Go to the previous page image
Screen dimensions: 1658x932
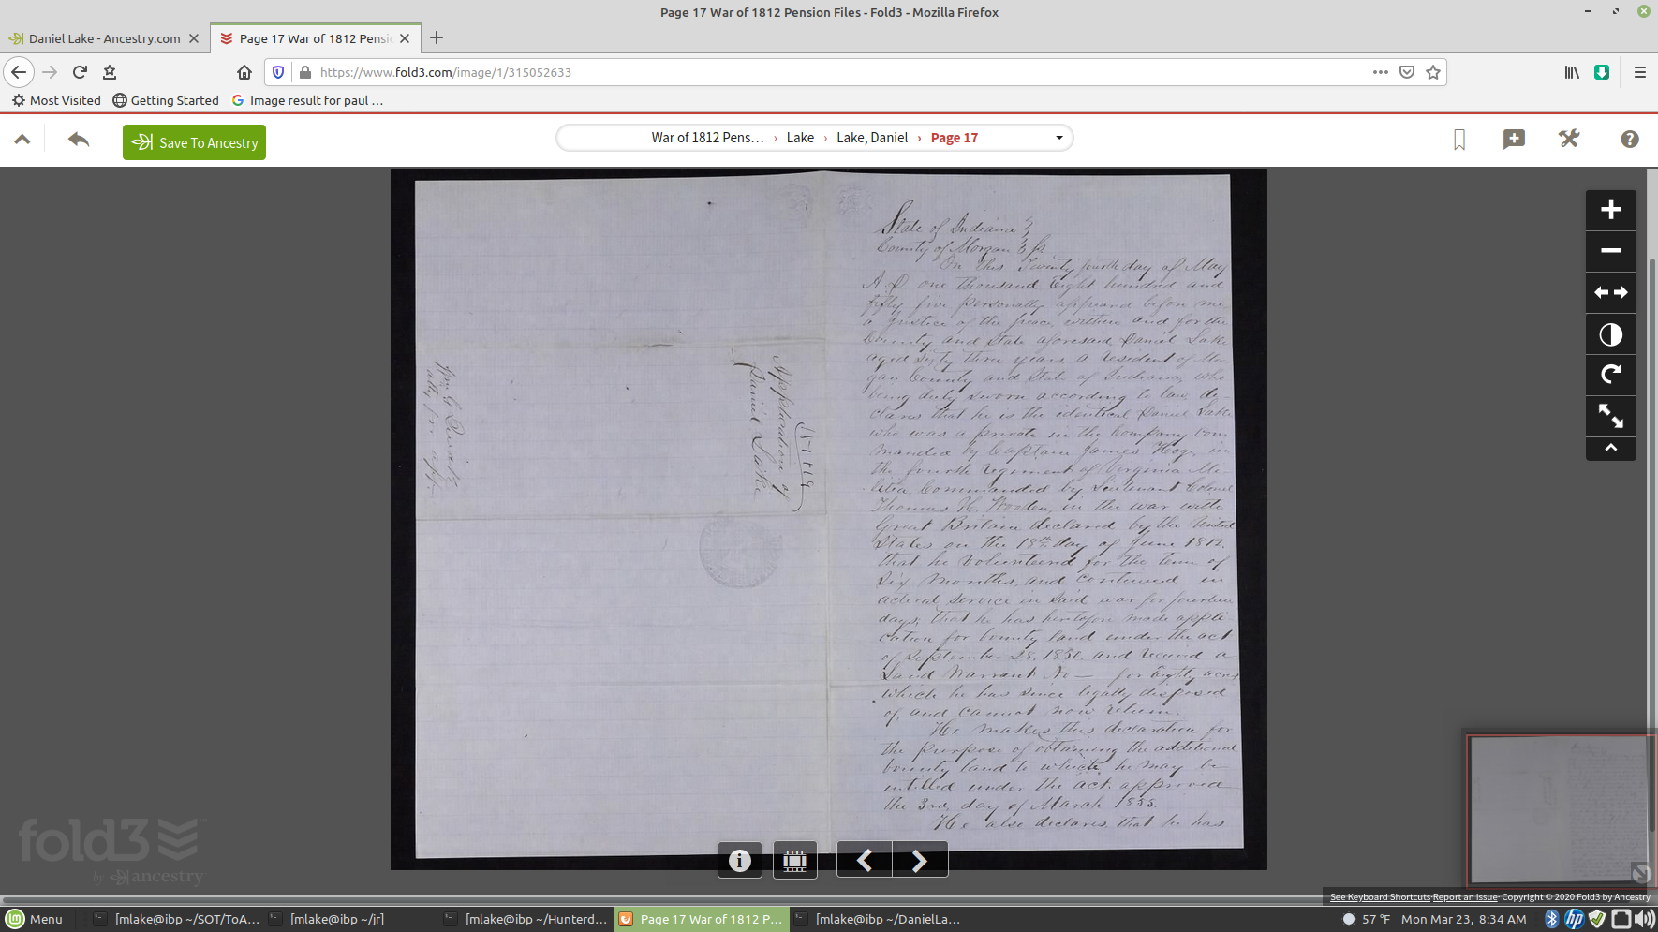(864, 860)
